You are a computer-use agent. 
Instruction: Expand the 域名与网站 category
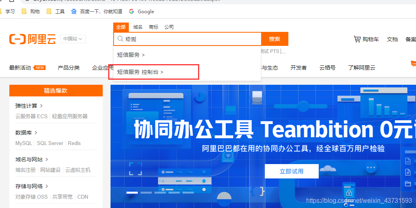[x=32, y=159]
